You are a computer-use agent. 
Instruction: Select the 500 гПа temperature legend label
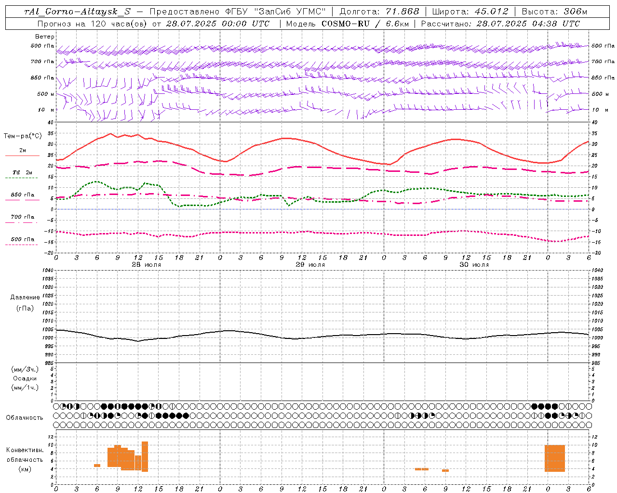(x=23, y=239)
